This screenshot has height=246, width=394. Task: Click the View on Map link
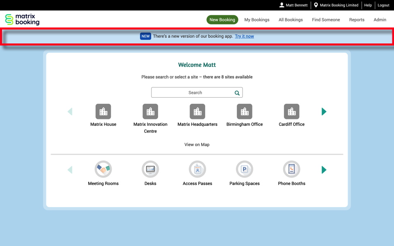(x=197, y=145)
